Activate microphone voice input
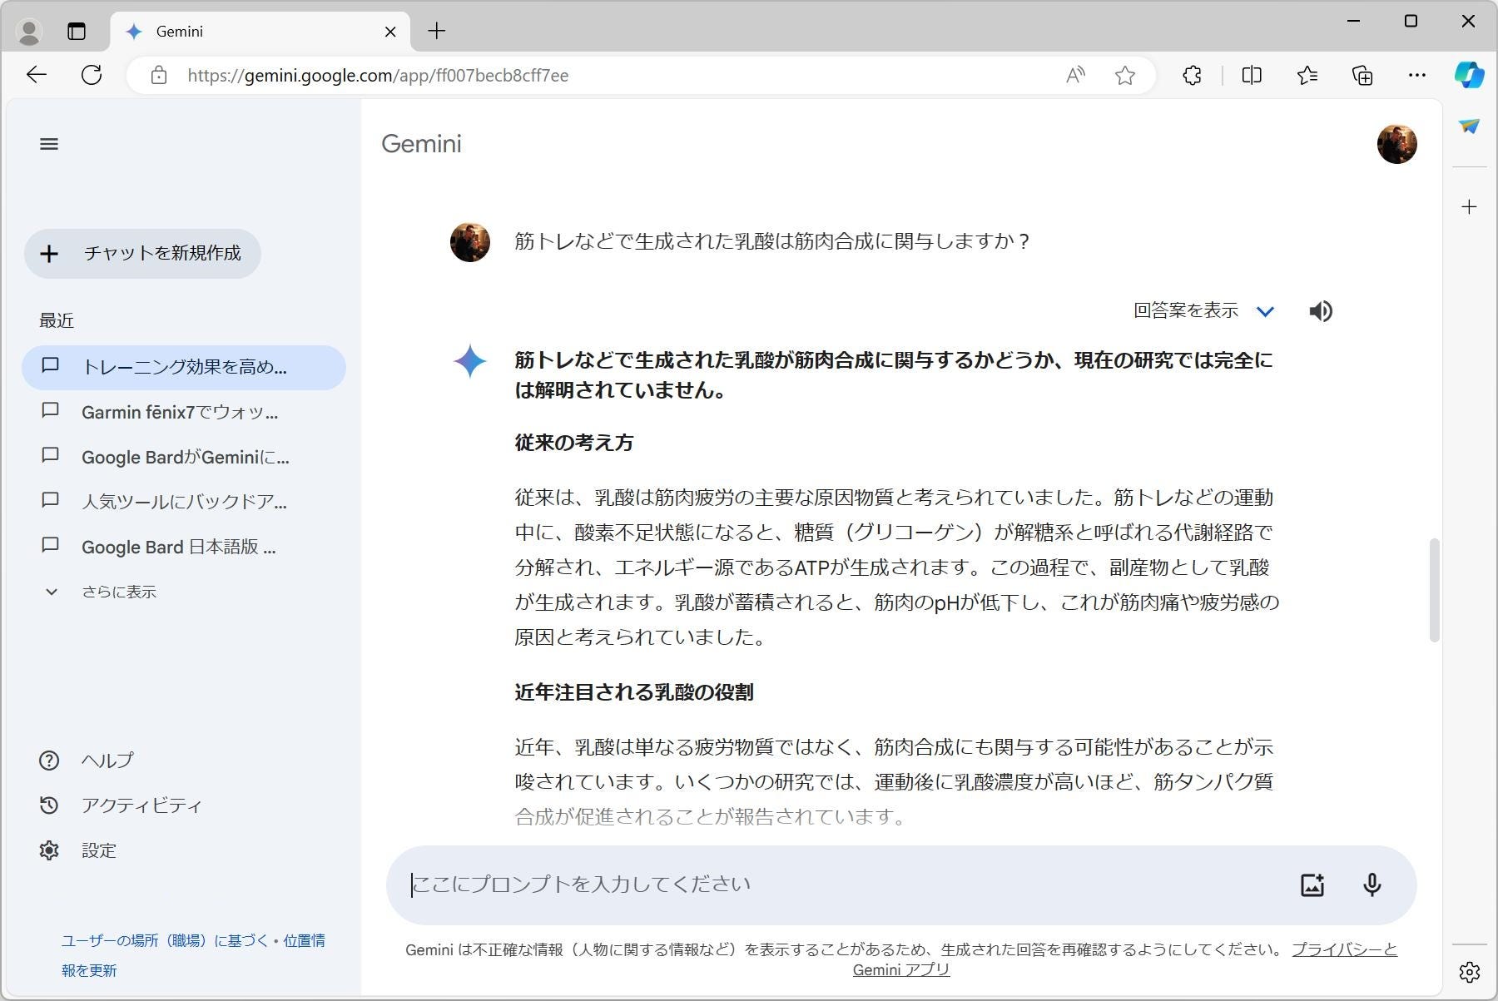1498x1001 pixels. pos(1372,885)
